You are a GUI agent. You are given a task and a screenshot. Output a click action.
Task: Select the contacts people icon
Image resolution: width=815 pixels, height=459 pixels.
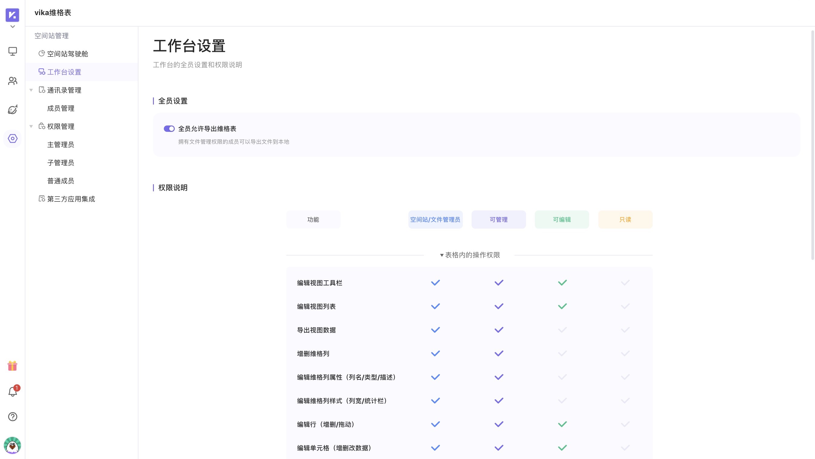(x=12, y=81)
